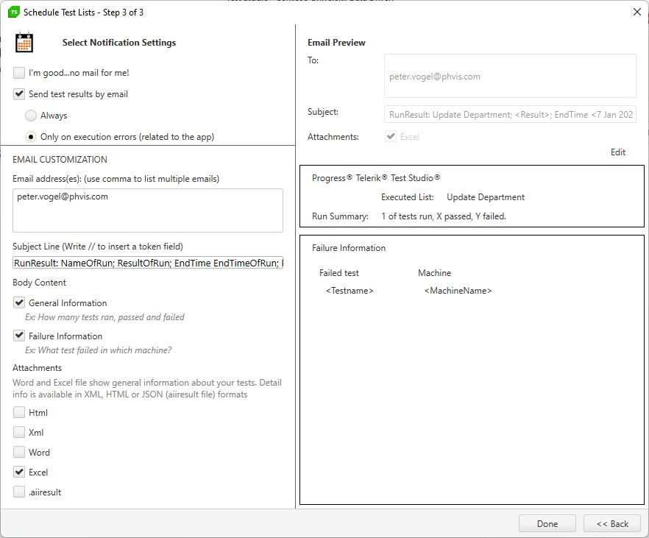Uncheck the Excel attachment checkbox
649x538 pixels.
pyautogui.click(x=19, y=472)
